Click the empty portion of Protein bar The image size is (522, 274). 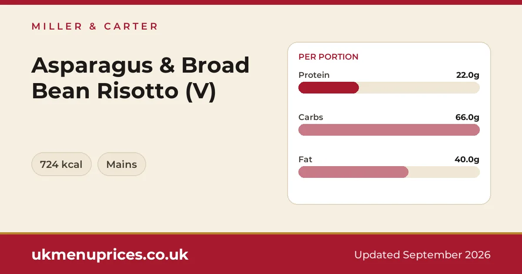(419, 88)
